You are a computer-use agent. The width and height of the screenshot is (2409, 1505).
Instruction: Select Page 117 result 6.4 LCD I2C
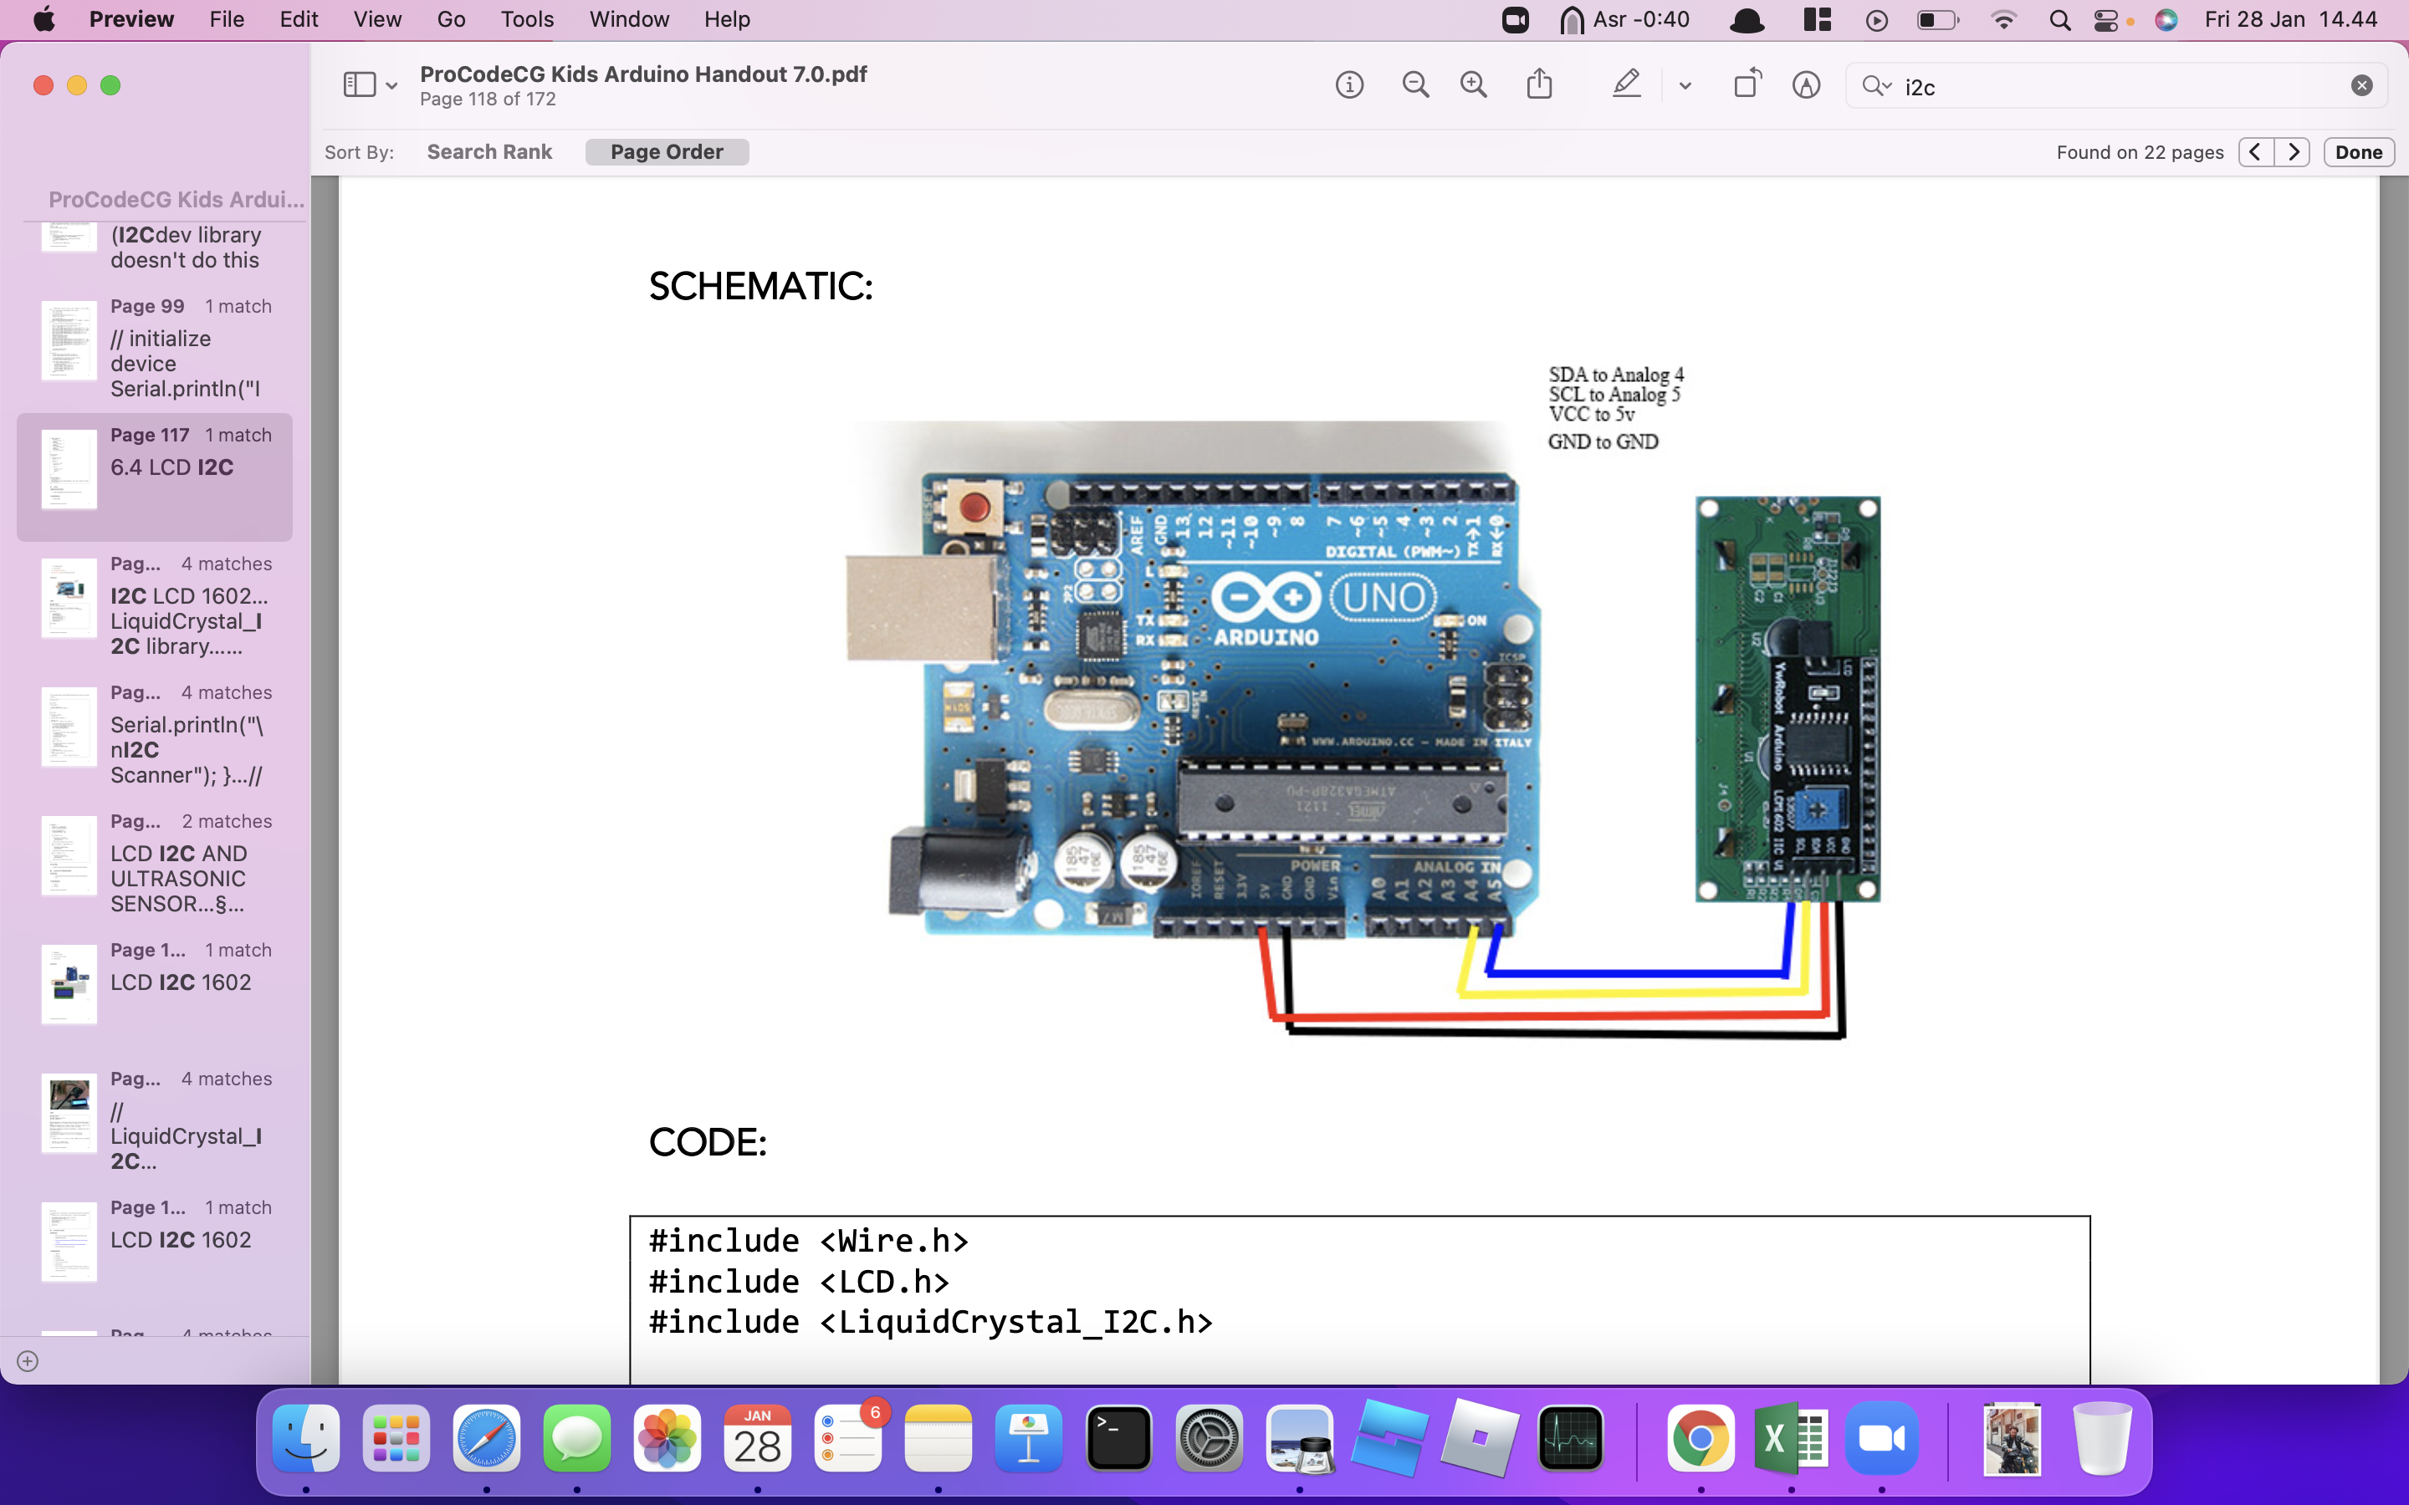pos(156,477)
